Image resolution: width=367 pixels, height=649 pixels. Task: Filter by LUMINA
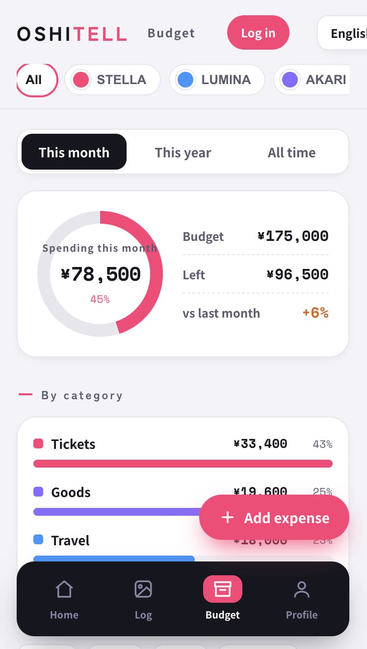(217, 80)
